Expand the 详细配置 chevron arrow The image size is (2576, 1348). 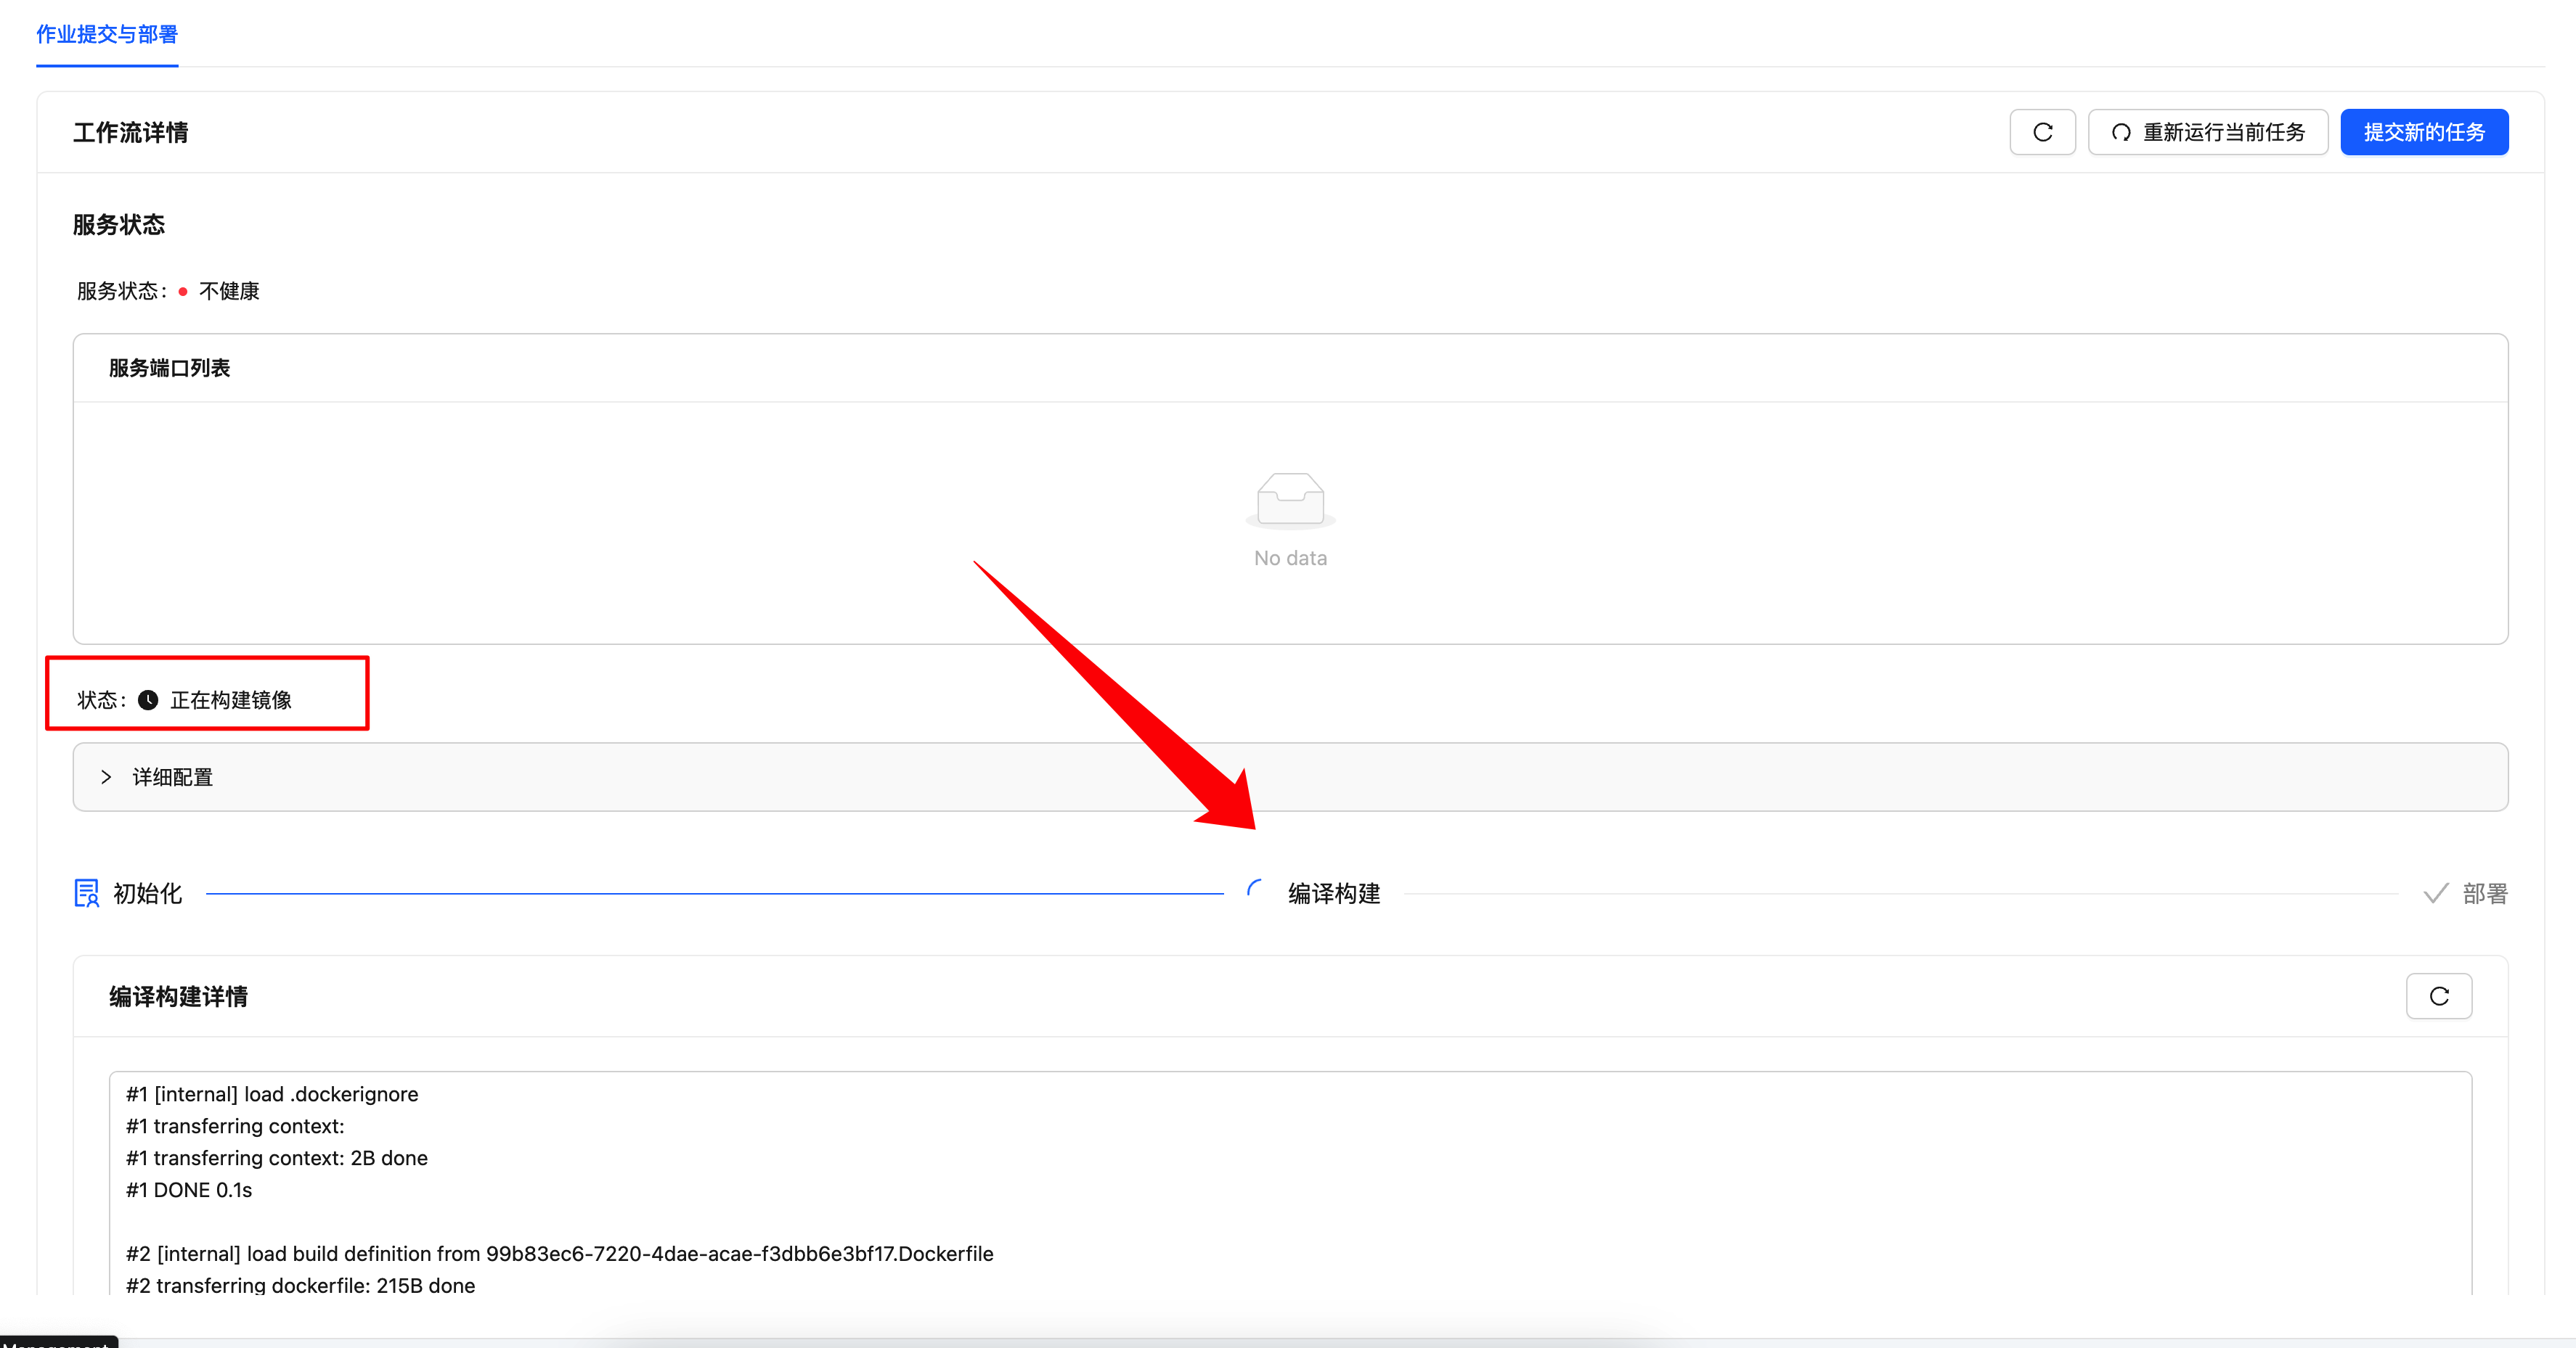coord(106,778)
